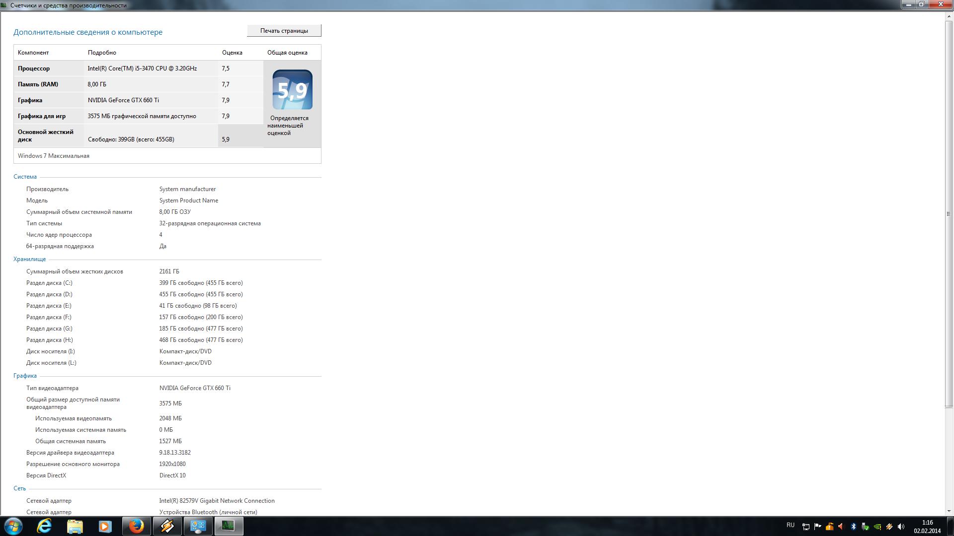Viewport: 954px width, 536px height.
Task: Click the Основной жесткий диск label
Action: coord(46,135)
